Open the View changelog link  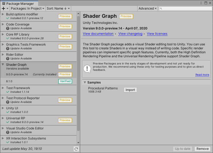coord(130,34)
